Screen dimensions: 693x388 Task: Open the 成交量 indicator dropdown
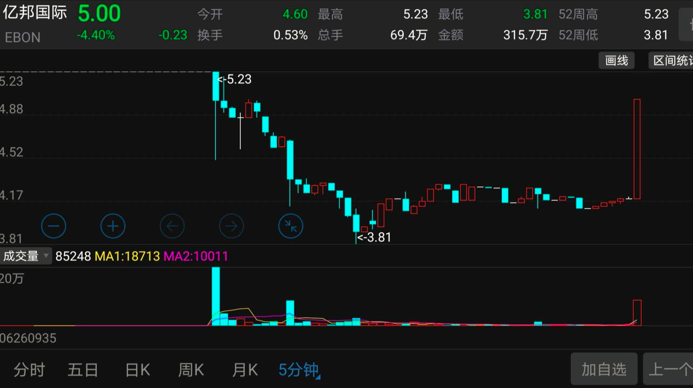pos(26,256)
